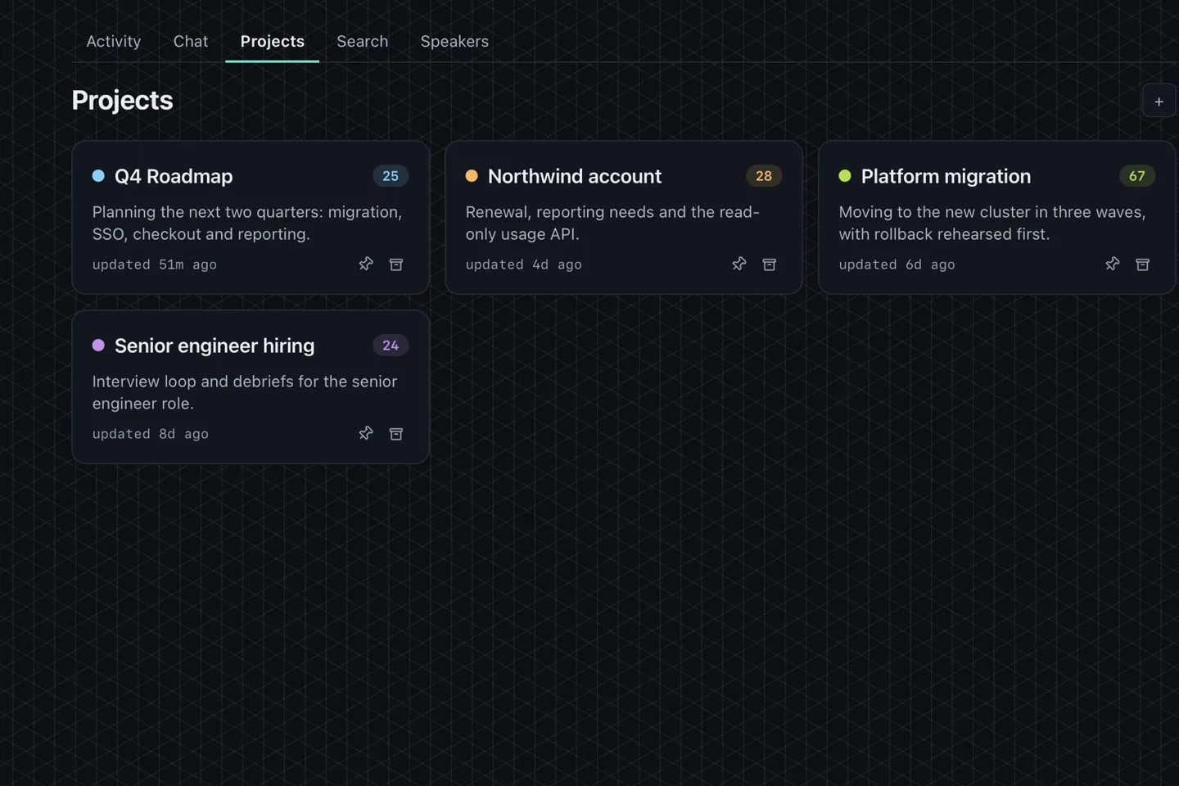
Task: Pin the Q4 Roadmap project
Action: [366, 264]
